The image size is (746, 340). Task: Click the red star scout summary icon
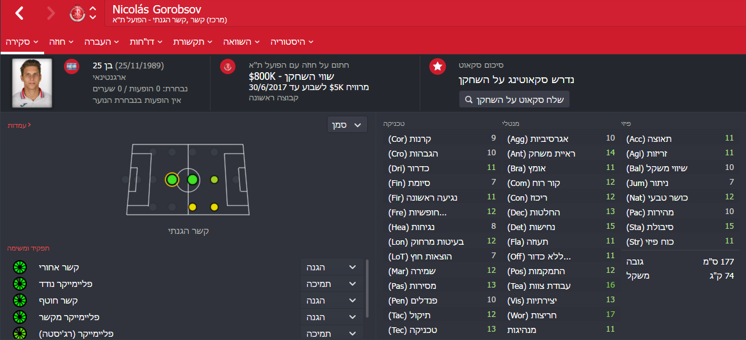[x=437, y=66]
